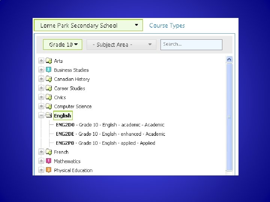Select the ENG2P0 applied English course
The image size is (270, 202).
click(105, 143)
